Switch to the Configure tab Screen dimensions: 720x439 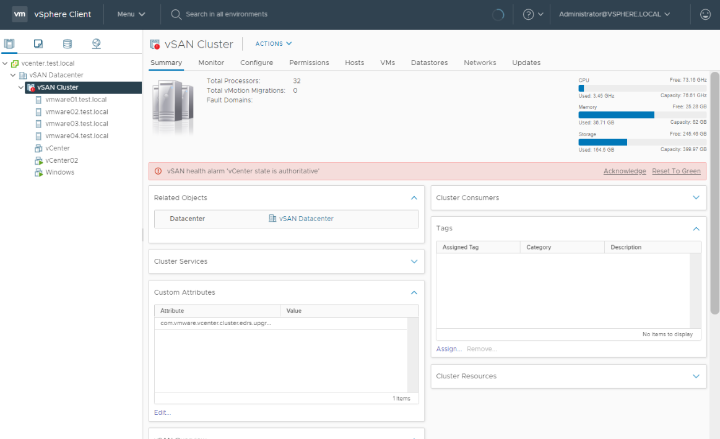click(257, 63)
